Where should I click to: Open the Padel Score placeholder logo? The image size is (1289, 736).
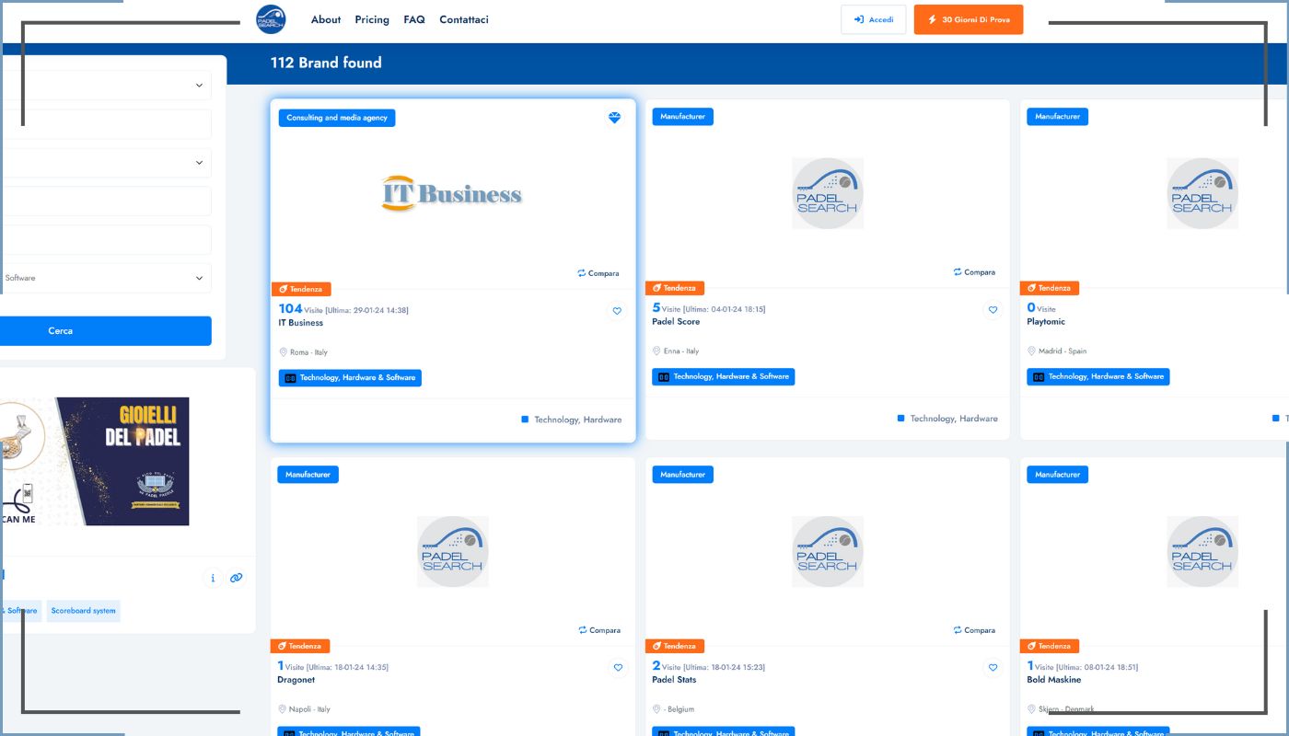[x=827, y=193]
